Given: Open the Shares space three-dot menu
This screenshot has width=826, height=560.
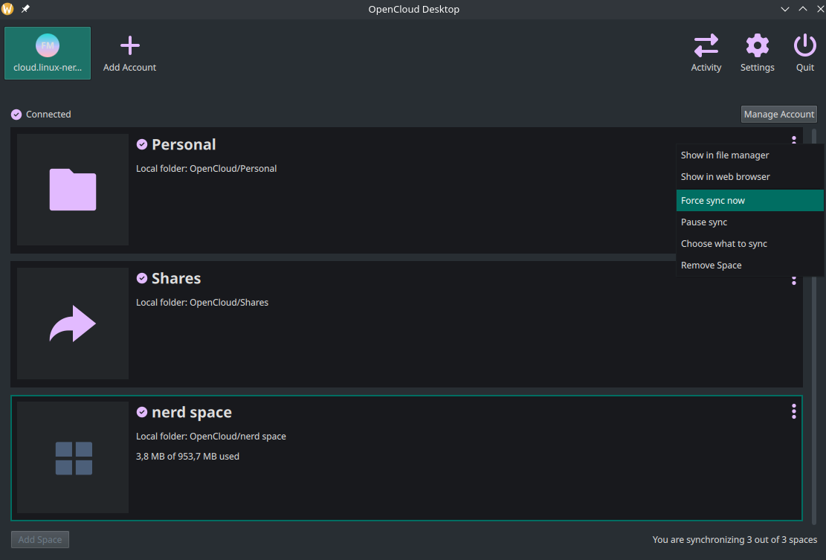Looking at the screenshot, I should coord(793,281).
